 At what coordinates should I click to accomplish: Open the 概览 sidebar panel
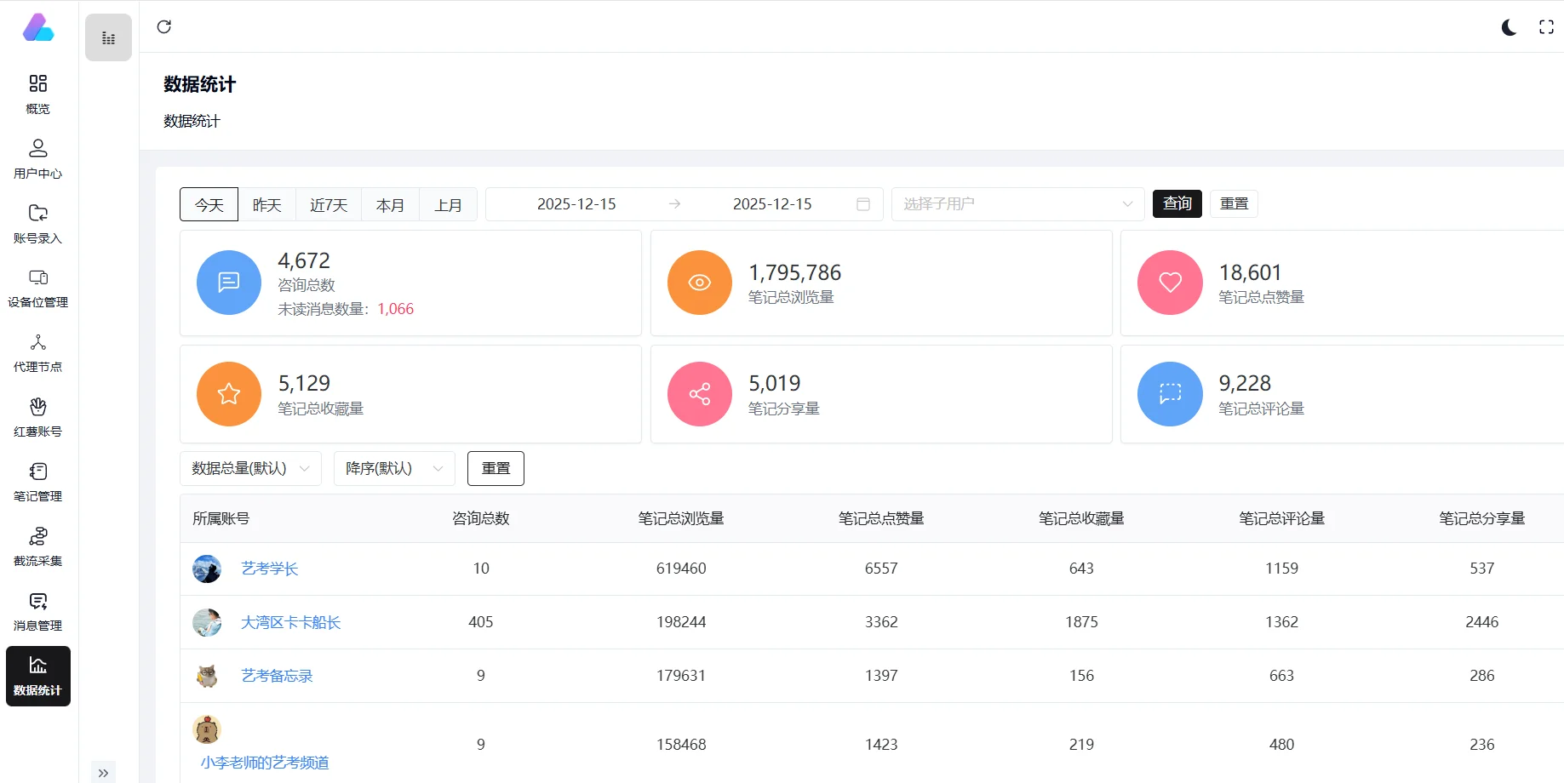(37, 94)
